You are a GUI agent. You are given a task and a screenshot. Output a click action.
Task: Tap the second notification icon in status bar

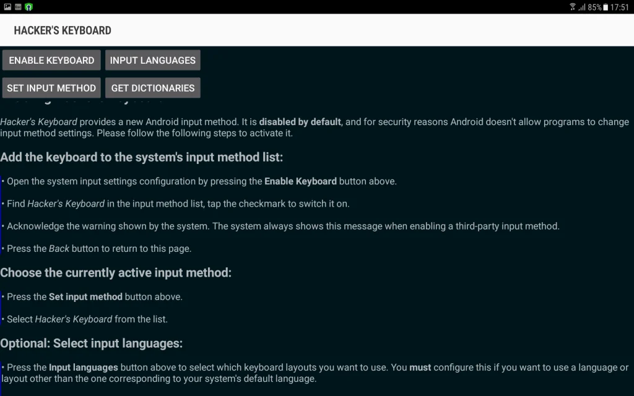18,7
